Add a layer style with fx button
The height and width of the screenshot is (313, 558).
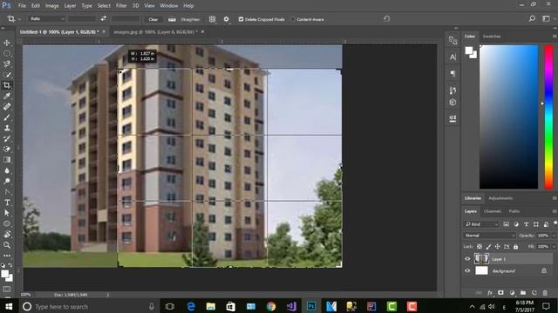click(490, 293)
